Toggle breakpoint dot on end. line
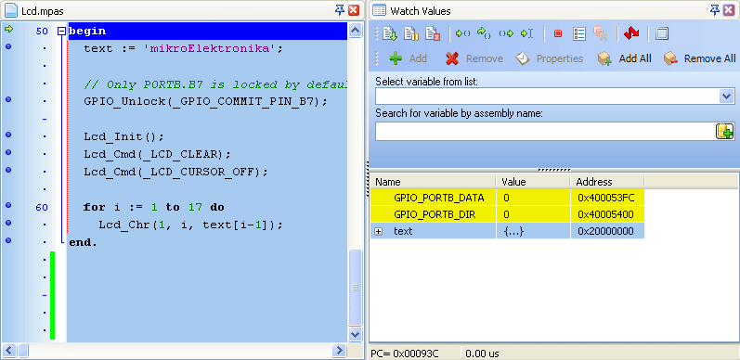This screenshot has width=740, height=360. click(x=8, y=240)
